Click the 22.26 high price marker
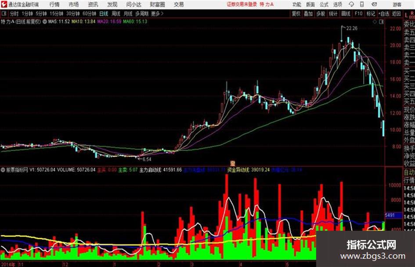 [352, 28]
